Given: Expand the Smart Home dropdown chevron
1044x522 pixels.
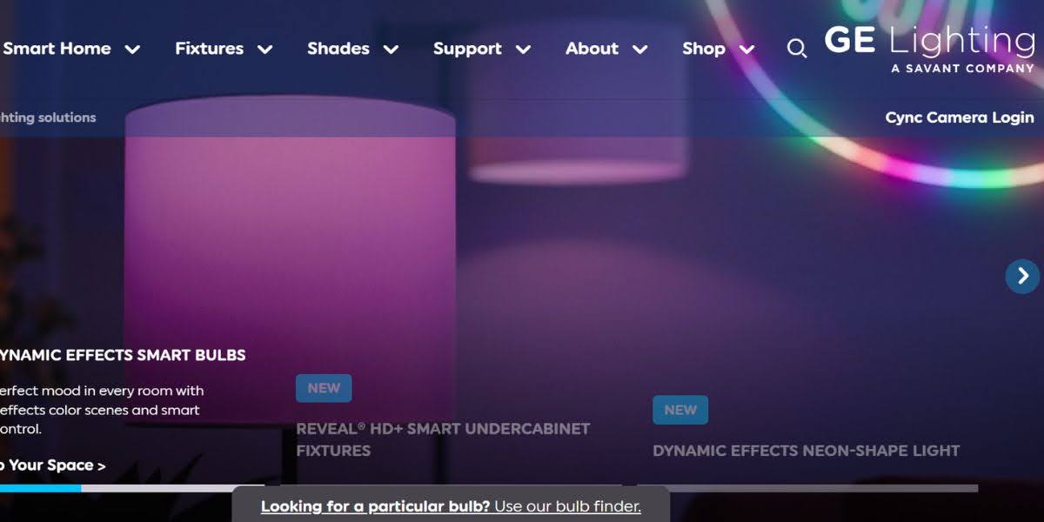Looking at the screenshot, I should coord(132,50).
